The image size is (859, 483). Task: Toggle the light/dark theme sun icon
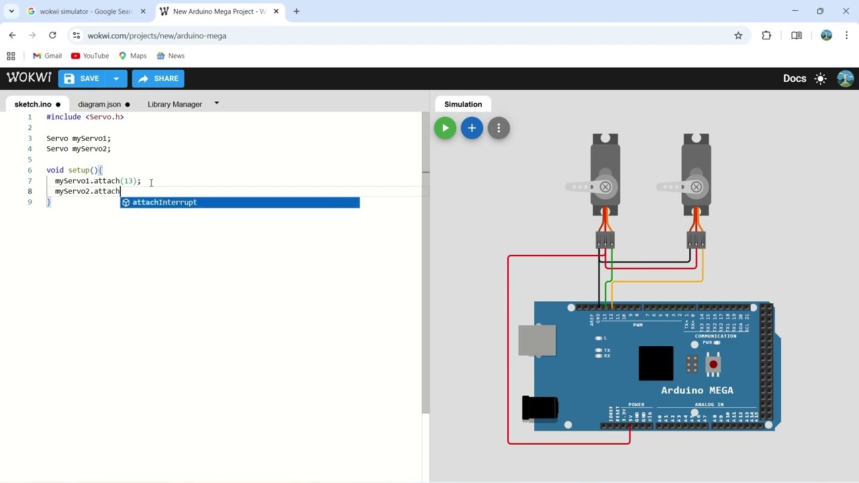820,78
